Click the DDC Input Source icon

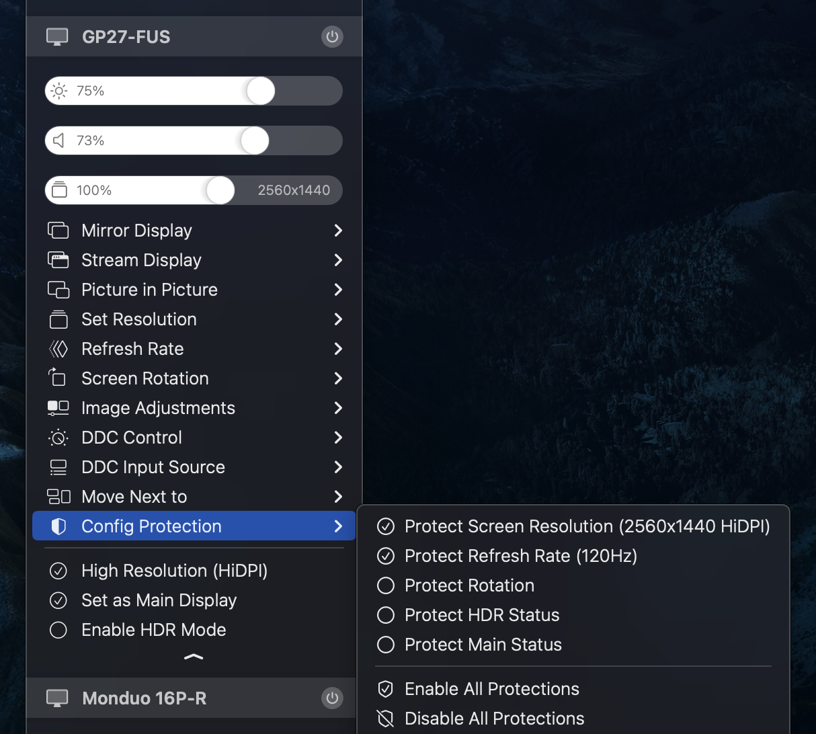click(x=58, y=467)
